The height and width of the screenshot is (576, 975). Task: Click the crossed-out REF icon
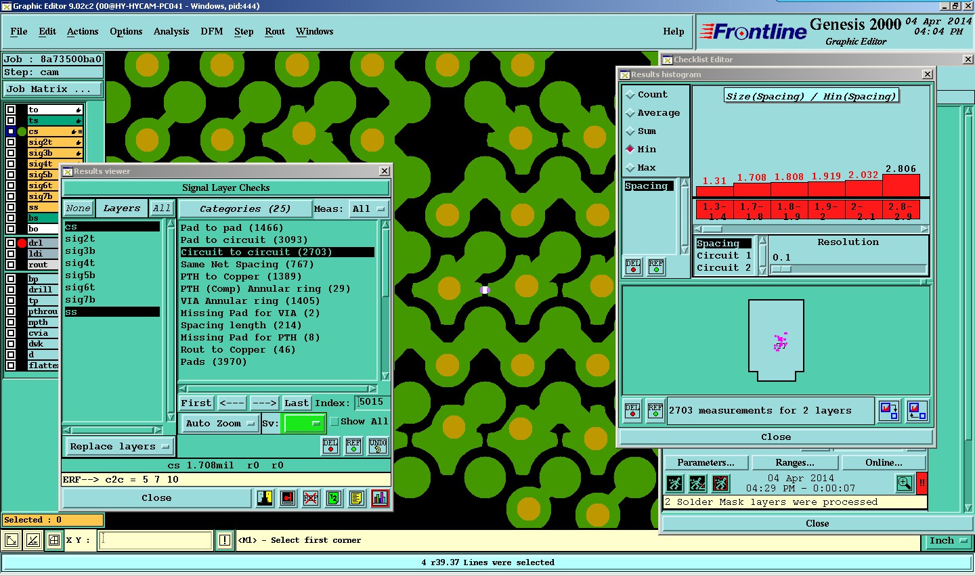311,499
